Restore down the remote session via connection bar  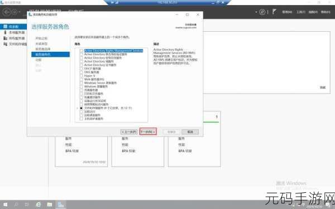coord(218,2)
